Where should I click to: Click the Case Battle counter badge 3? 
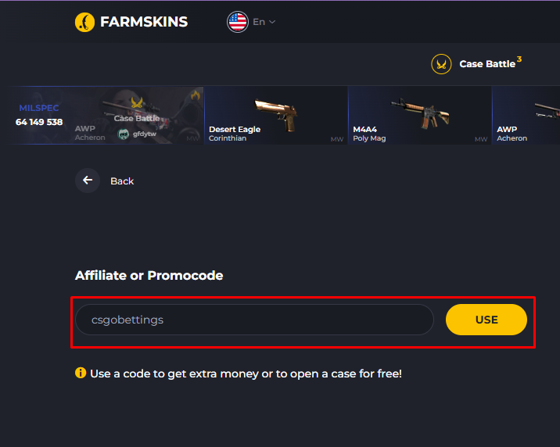coord(519,59)
